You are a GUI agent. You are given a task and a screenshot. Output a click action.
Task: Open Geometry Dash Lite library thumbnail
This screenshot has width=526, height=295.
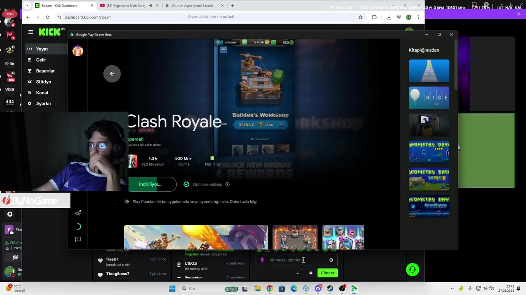coord(429,152)
